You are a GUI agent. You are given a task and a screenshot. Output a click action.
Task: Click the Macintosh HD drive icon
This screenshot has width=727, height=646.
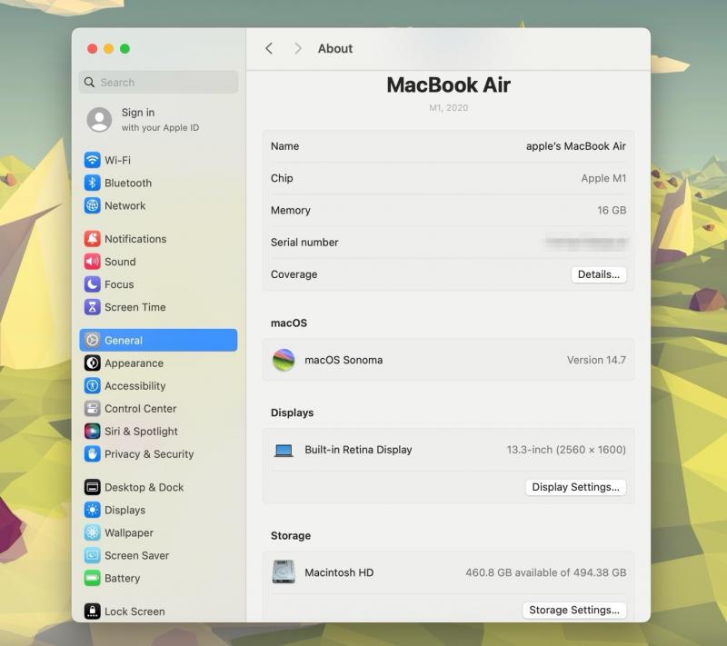pyautogui.click(x=284, y=571)
